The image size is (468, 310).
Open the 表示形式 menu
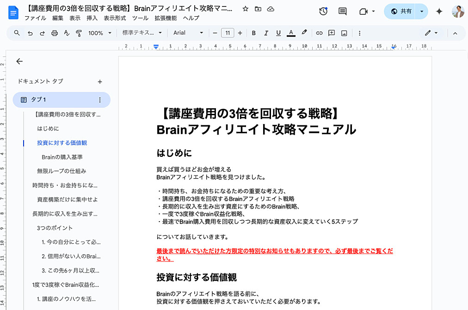115,18
